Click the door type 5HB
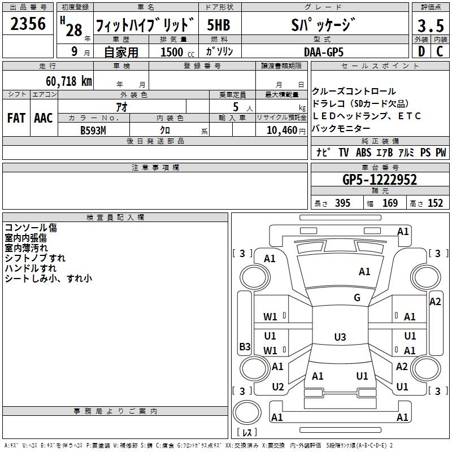This screenshot has height=452, width=452. [219, 25]
